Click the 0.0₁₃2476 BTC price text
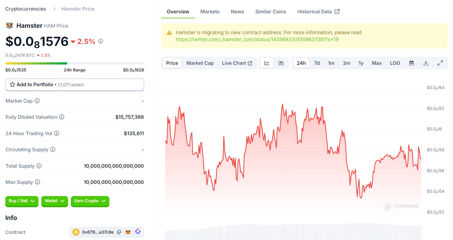This screenshot has width=453, height=240. [20, 55]
